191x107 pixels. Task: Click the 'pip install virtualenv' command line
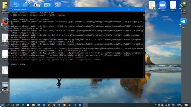tap(29, 19)
